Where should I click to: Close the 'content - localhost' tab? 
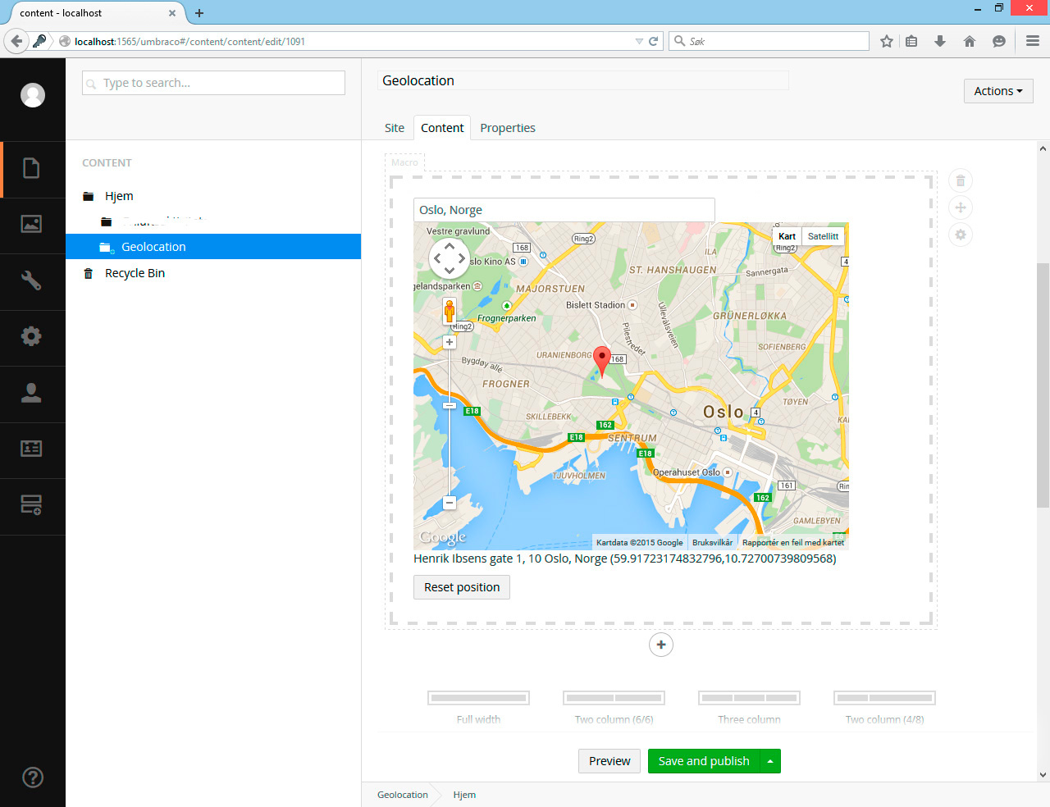pyautogui.click(x=172, y=13)
